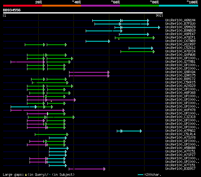Click the purple alignment bar of UniRef100_A0FH78
The width and height of the screenshot is (201, 177).
(38, 110)
